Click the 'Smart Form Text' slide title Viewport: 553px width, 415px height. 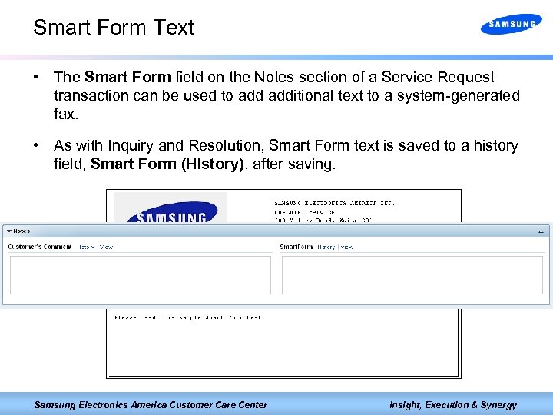[114, 27]
